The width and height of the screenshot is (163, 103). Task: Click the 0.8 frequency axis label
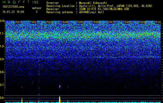pos(2,72)
